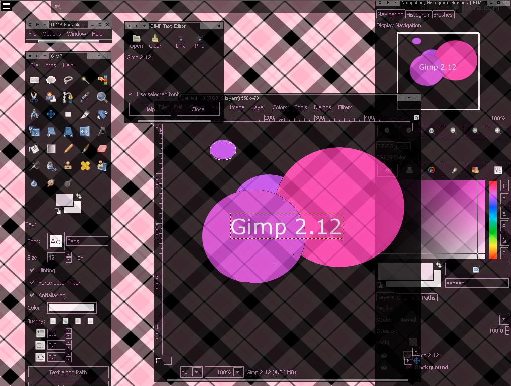The image size is (511, 386).
Task: Uncheck Use selected font in Text Editor
Action: (x=131, y=94)
